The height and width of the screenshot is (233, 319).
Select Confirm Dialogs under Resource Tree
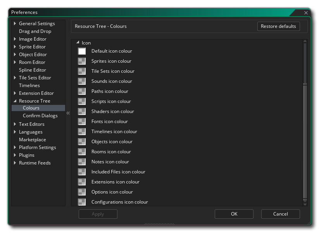pos(40,115)
